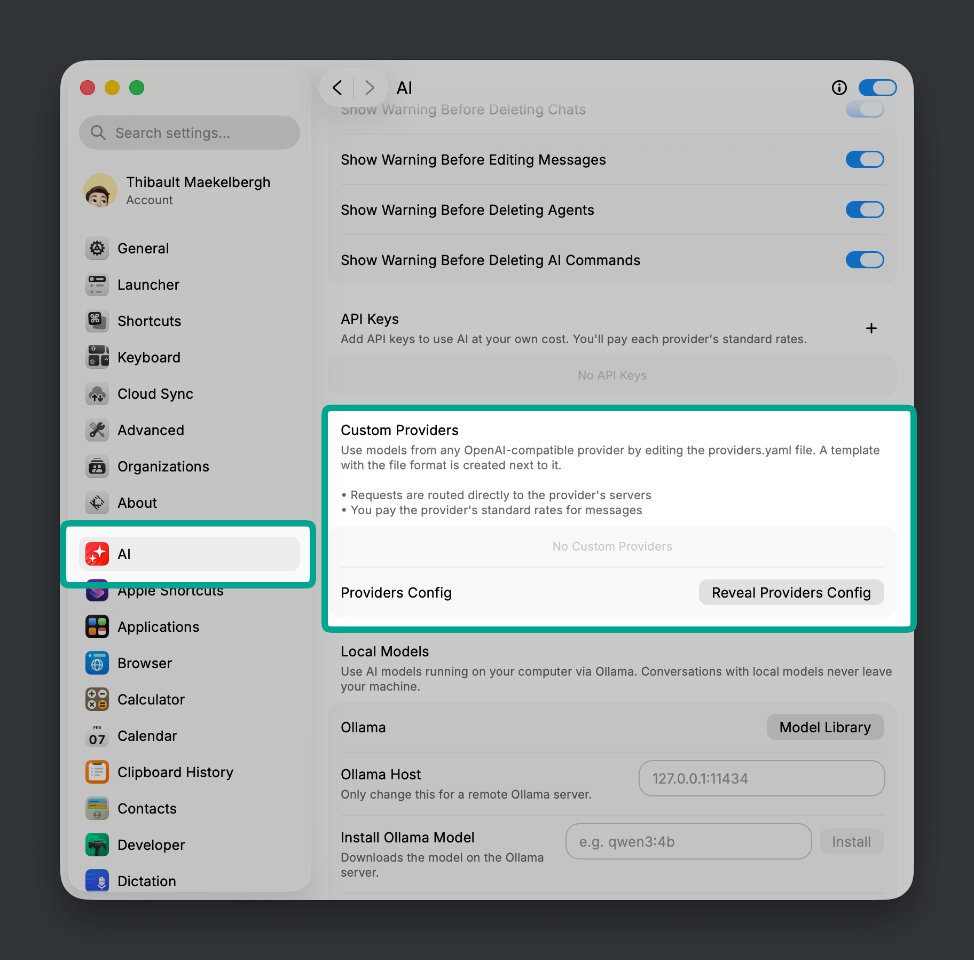Open General settings gear icon
The height and width of the screenshot is (960, 974).
97,248
